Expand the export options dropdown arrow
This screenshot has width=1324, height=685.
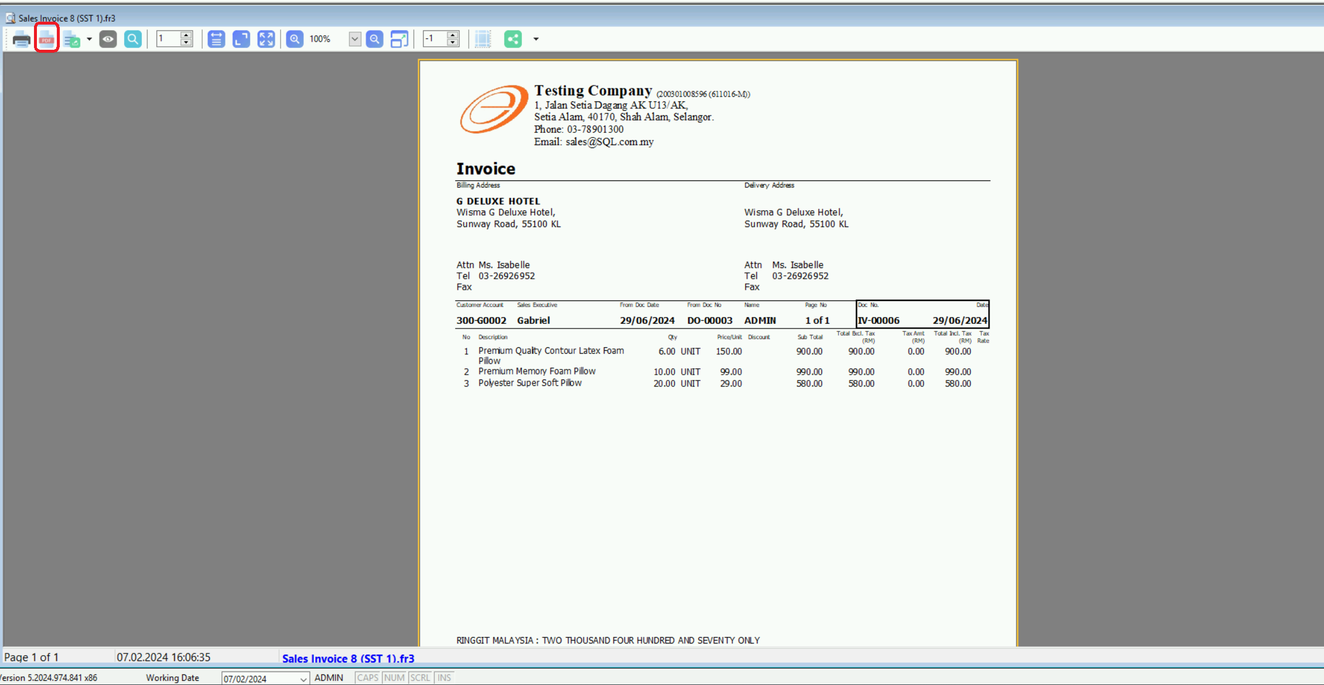point(89,39)
